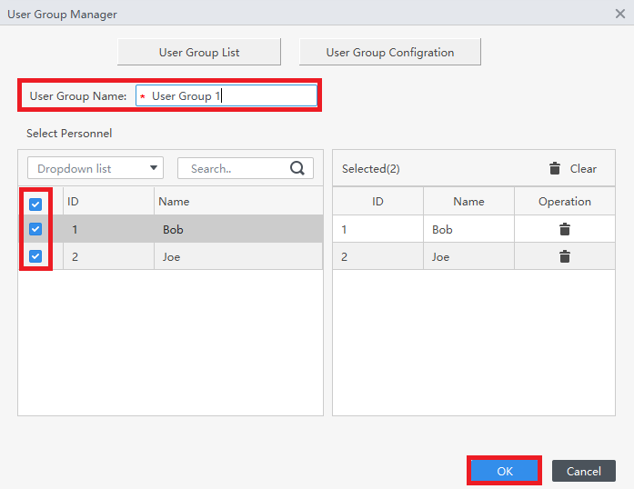The height and width of the screenshot is (489, 634).
Task: Click the search magnifier icon
Action: click(x=297, y=168)
